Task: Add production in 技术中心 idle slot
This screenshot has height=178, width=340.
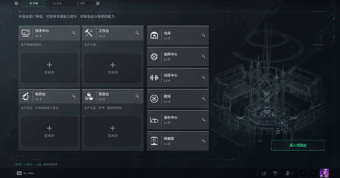Action: coord(49,68)
